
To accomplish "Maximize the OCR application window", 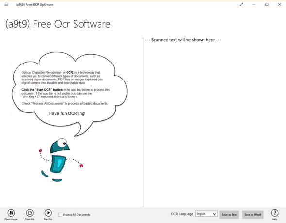I will 267,4.
